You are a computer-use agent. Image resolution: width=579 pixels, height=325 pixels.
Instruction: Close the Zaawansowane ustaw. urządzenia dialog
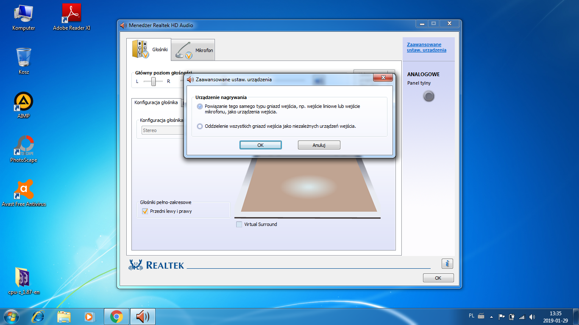tap(383, 77)
